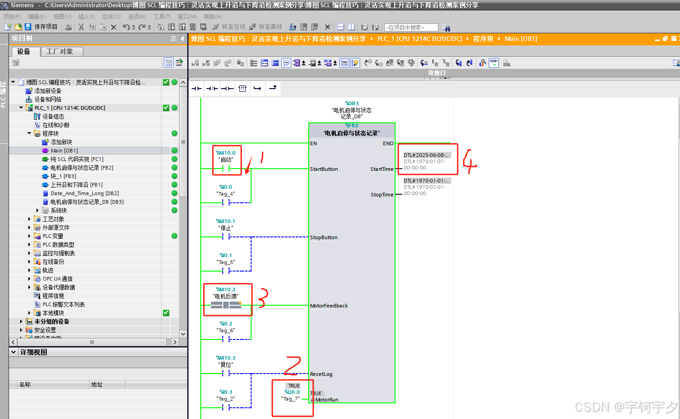Split editor area vertically icon
Screen dimensions: 680x419
click(x=351, y=27)
